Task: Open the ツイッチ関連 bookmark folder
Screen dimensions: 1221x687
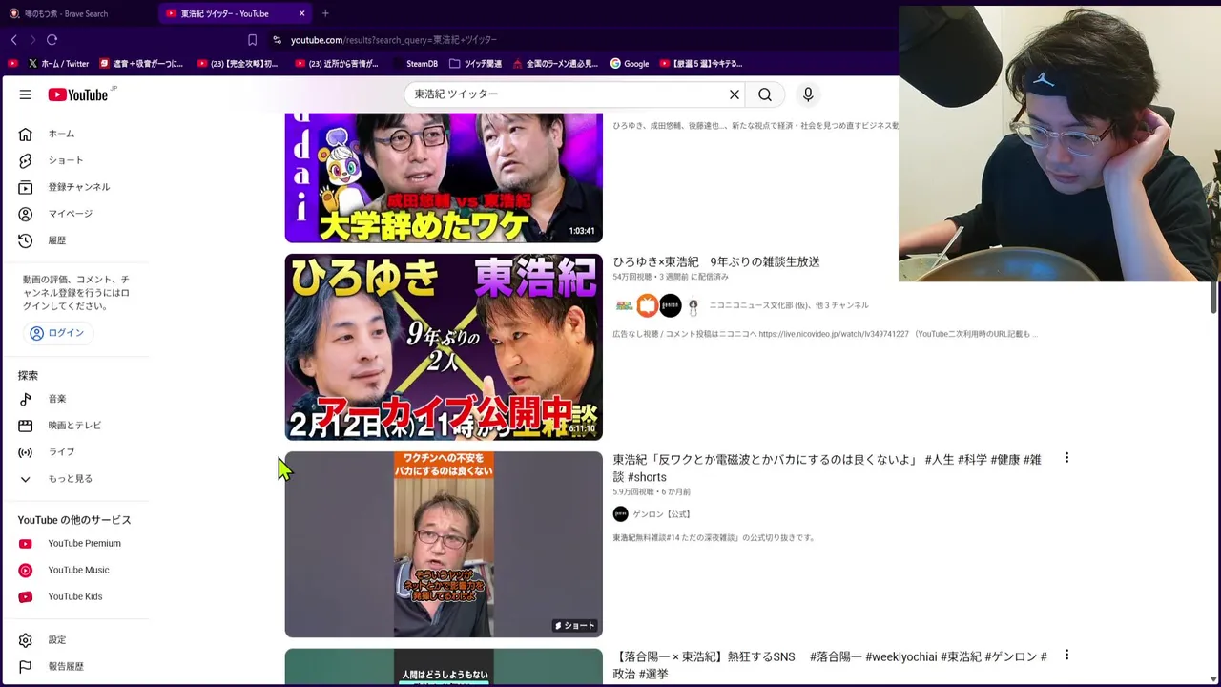Action: pyautogui.click(x=475, y=64)
